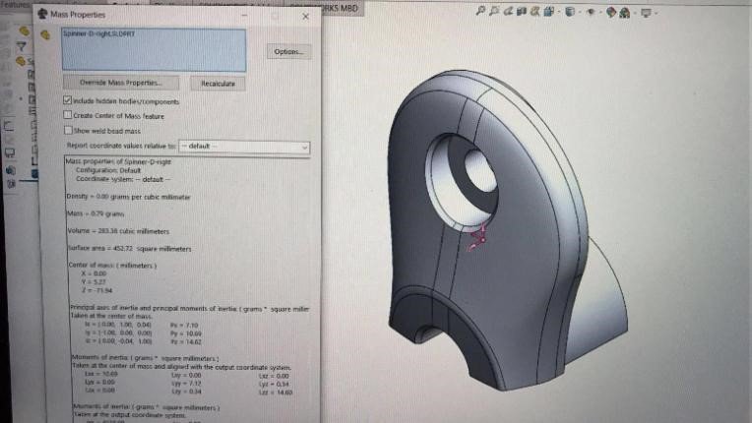Select Spinner-D-right.SLDPRT in the selection list
Viewport: 752px width, 423px height.
click(98, 34)
